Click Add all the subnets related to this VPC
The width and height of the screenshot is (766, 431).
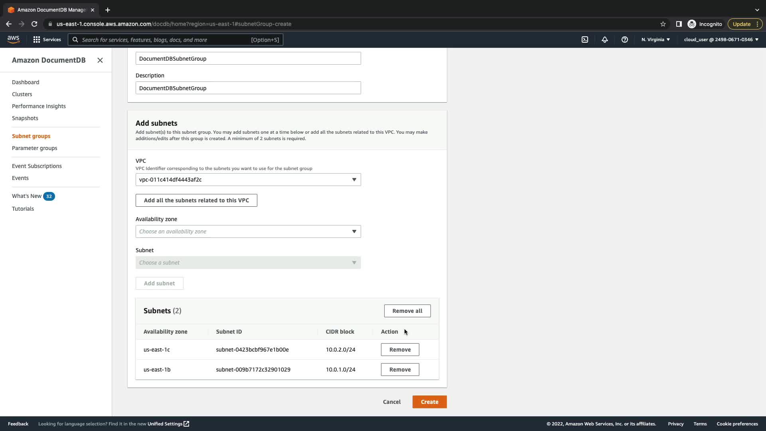pyautogui.click(x=196, y=200)
